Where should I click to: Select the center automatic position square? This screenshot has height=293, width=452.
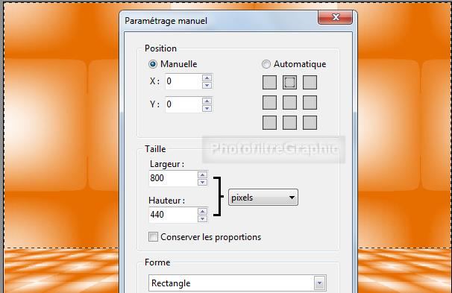point(289,103)
